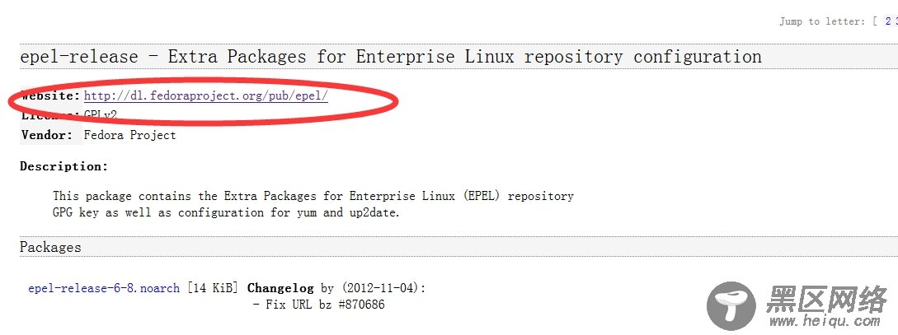Viewport: 898px width, 335px height.
Task: Click the 'Vendor:' field label
Action: (x=47, y=136)
